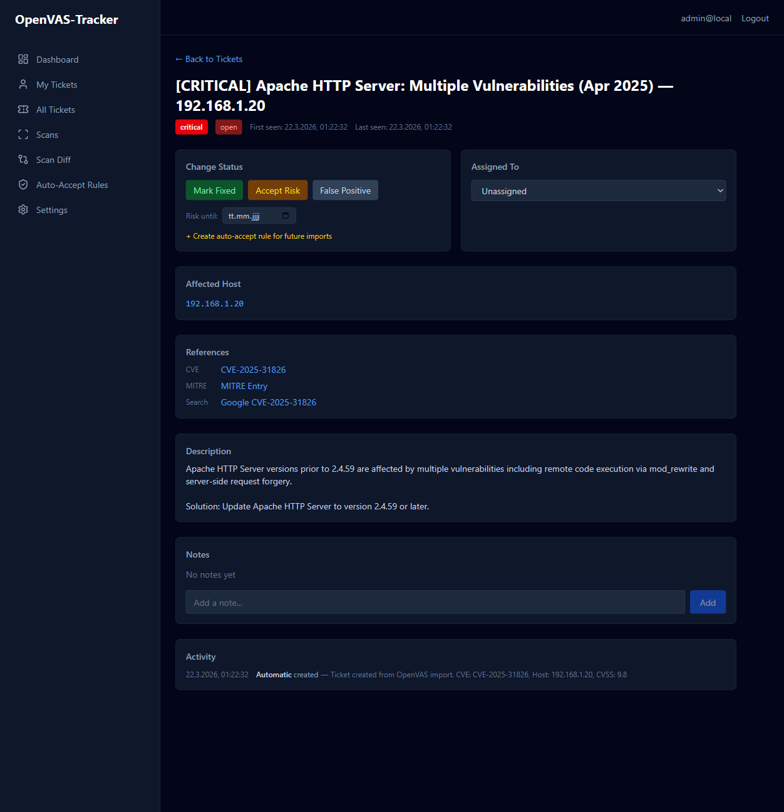Open affected host 192.168.1.20 link
The height and width of the screenshot is (812, 784).
(215, 303)
